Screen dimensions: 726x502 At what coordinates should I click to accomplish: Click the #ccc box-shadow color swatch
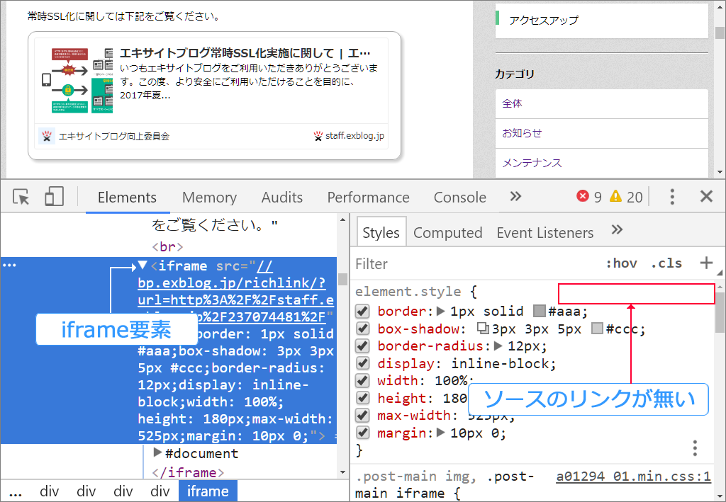point(597,329)
